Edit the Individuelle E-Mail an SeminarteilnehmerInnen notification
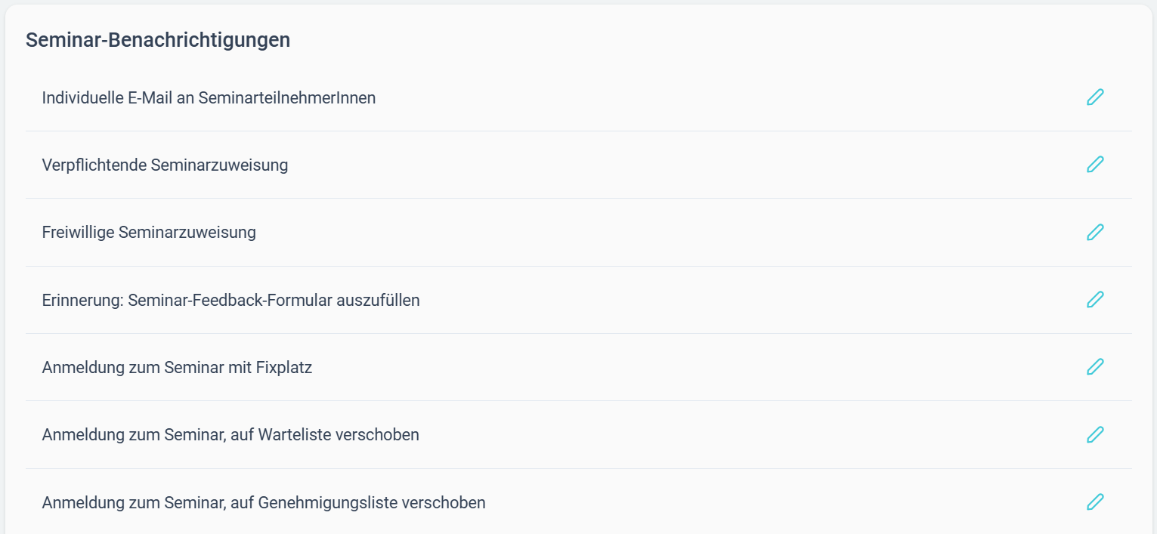1157x534 pixels. coord(1095,97)
